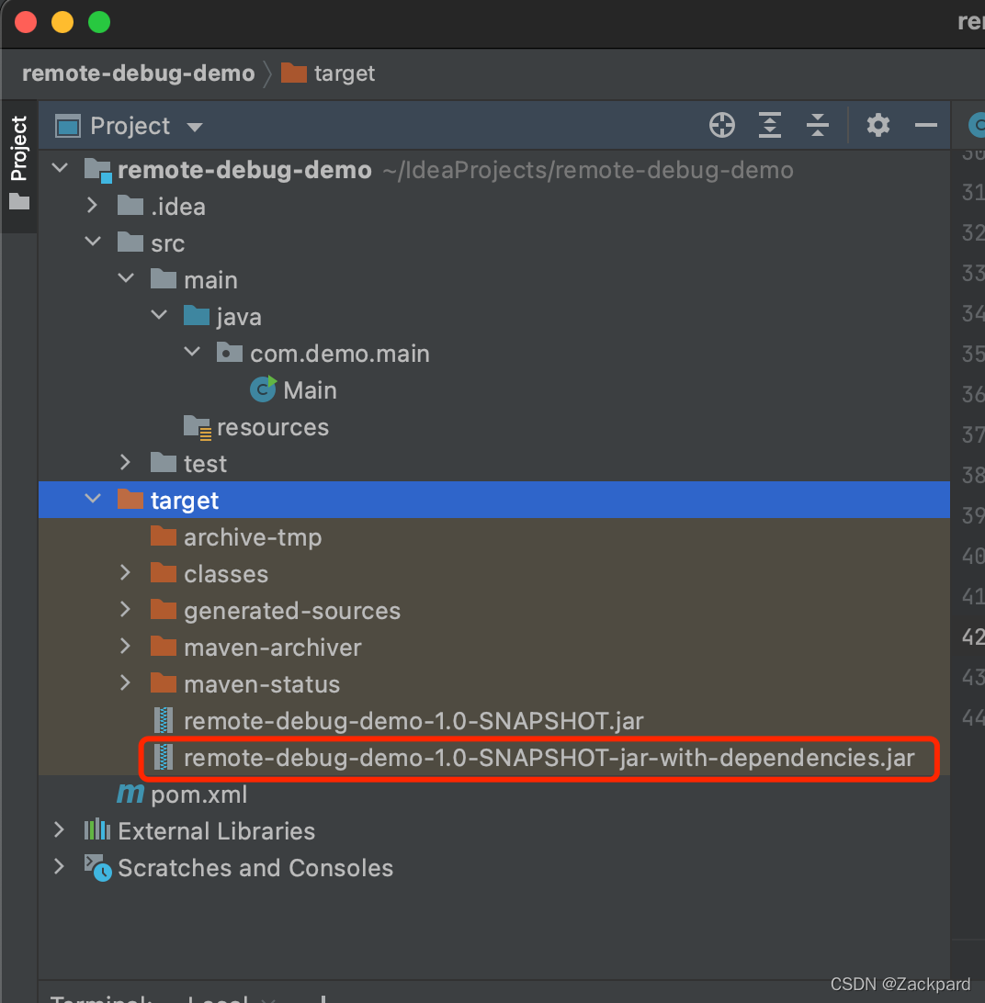Image resolution: width=985 pixels, height=1003 pixels.
Task: Select the src folder label
Action: (x=167, y=243)
